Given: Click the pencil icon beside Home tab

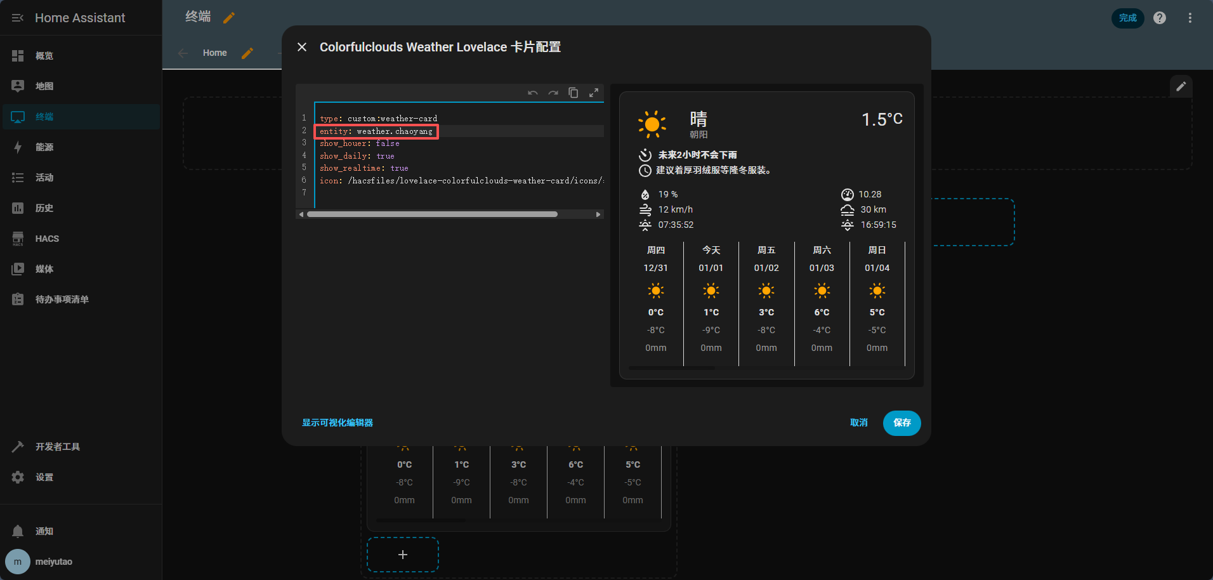Looking at the screenshot, I should (x=247, y=53).
